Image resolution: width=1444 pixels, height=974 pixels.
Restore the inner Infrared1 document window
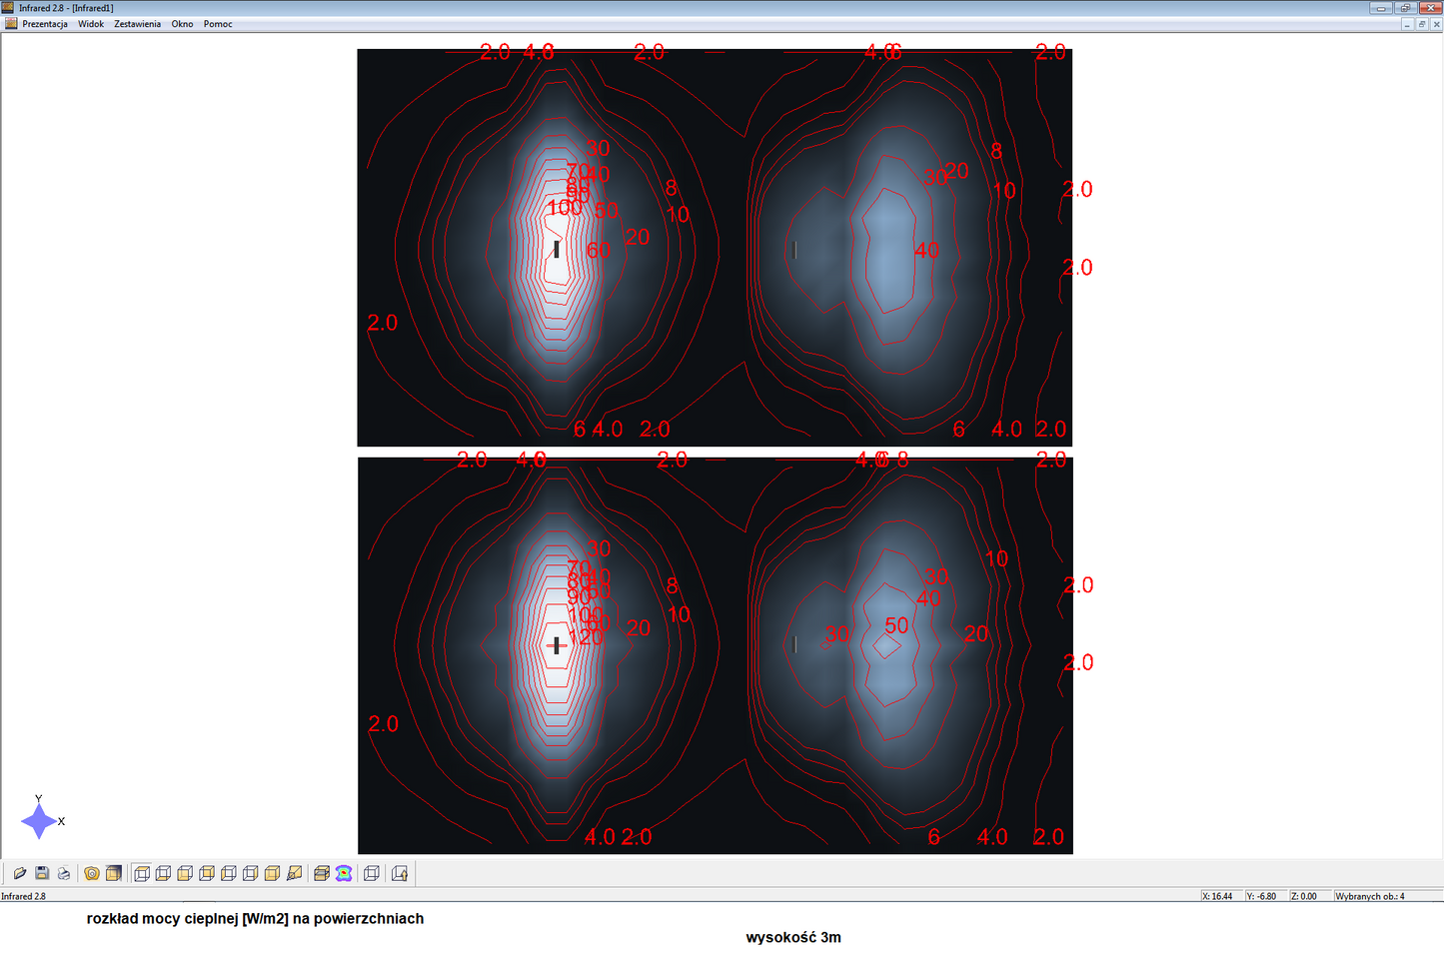(x=1422, y=24)
